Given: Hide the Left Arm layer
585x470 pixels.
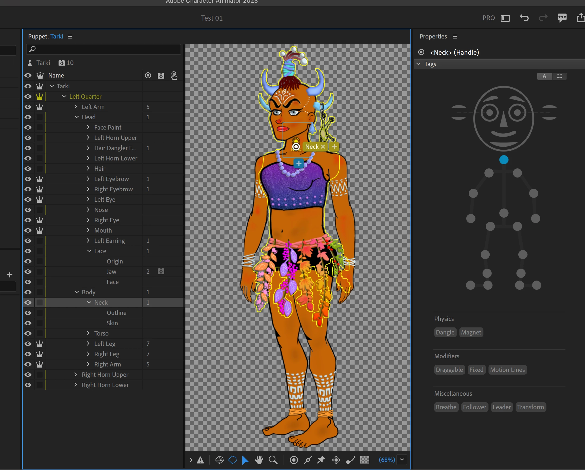Looking at the screenshot, I should [28, 107].
